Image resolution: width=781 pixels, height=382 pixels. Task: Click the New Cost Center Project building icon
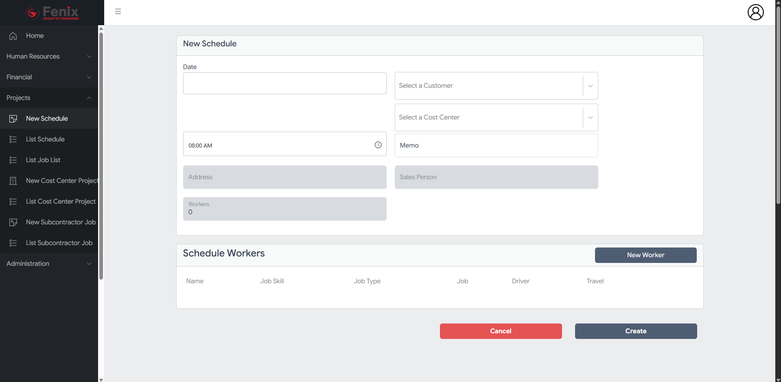point(13,181)
